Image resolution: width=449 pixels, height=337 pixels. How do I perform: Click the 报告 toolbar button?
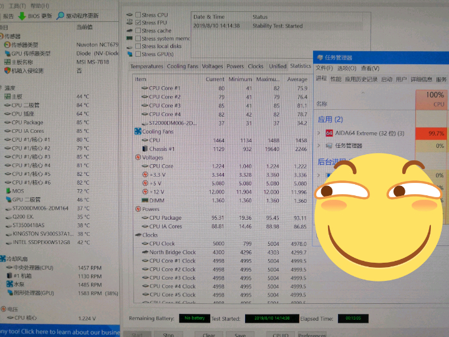(8, 16)
